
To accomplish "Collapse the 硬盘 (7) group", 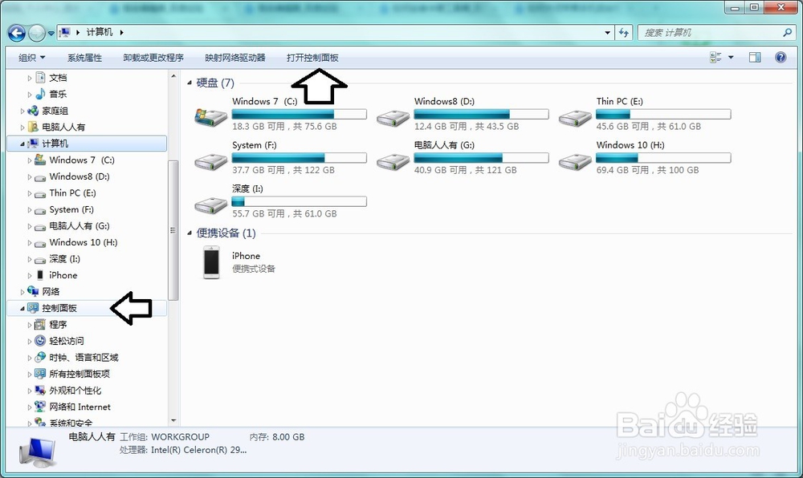I will (190, 83).
